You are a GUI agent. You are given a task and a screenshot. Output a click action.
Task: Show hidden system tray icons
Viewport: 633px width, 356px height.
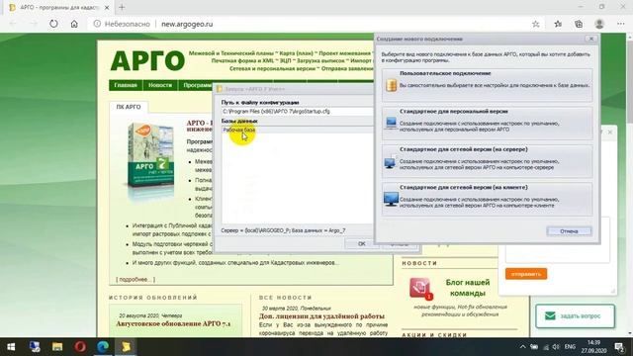[x=522, y=347]
